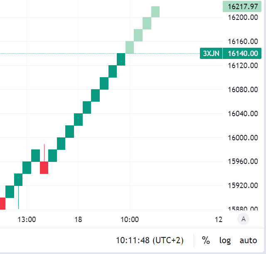Click the light green brick above the dotted line
The image size is (266, 254).
(x=130, y=47)
